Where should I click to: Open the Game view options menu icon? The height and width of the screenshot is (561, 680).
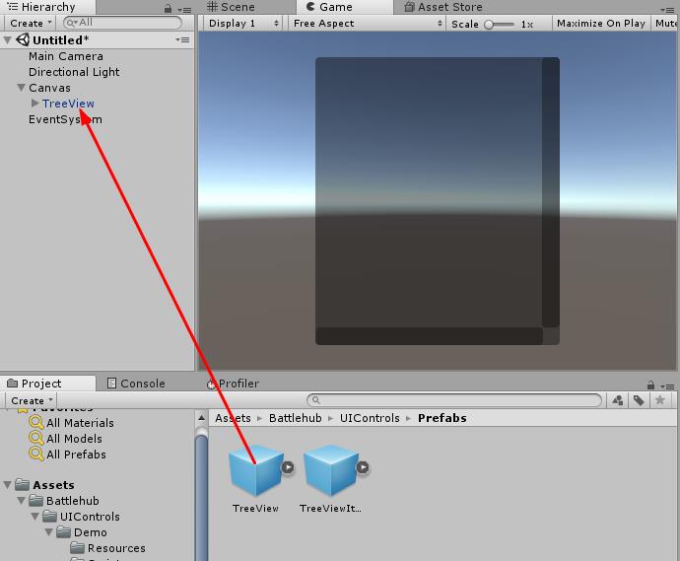(x=669, y=9)
